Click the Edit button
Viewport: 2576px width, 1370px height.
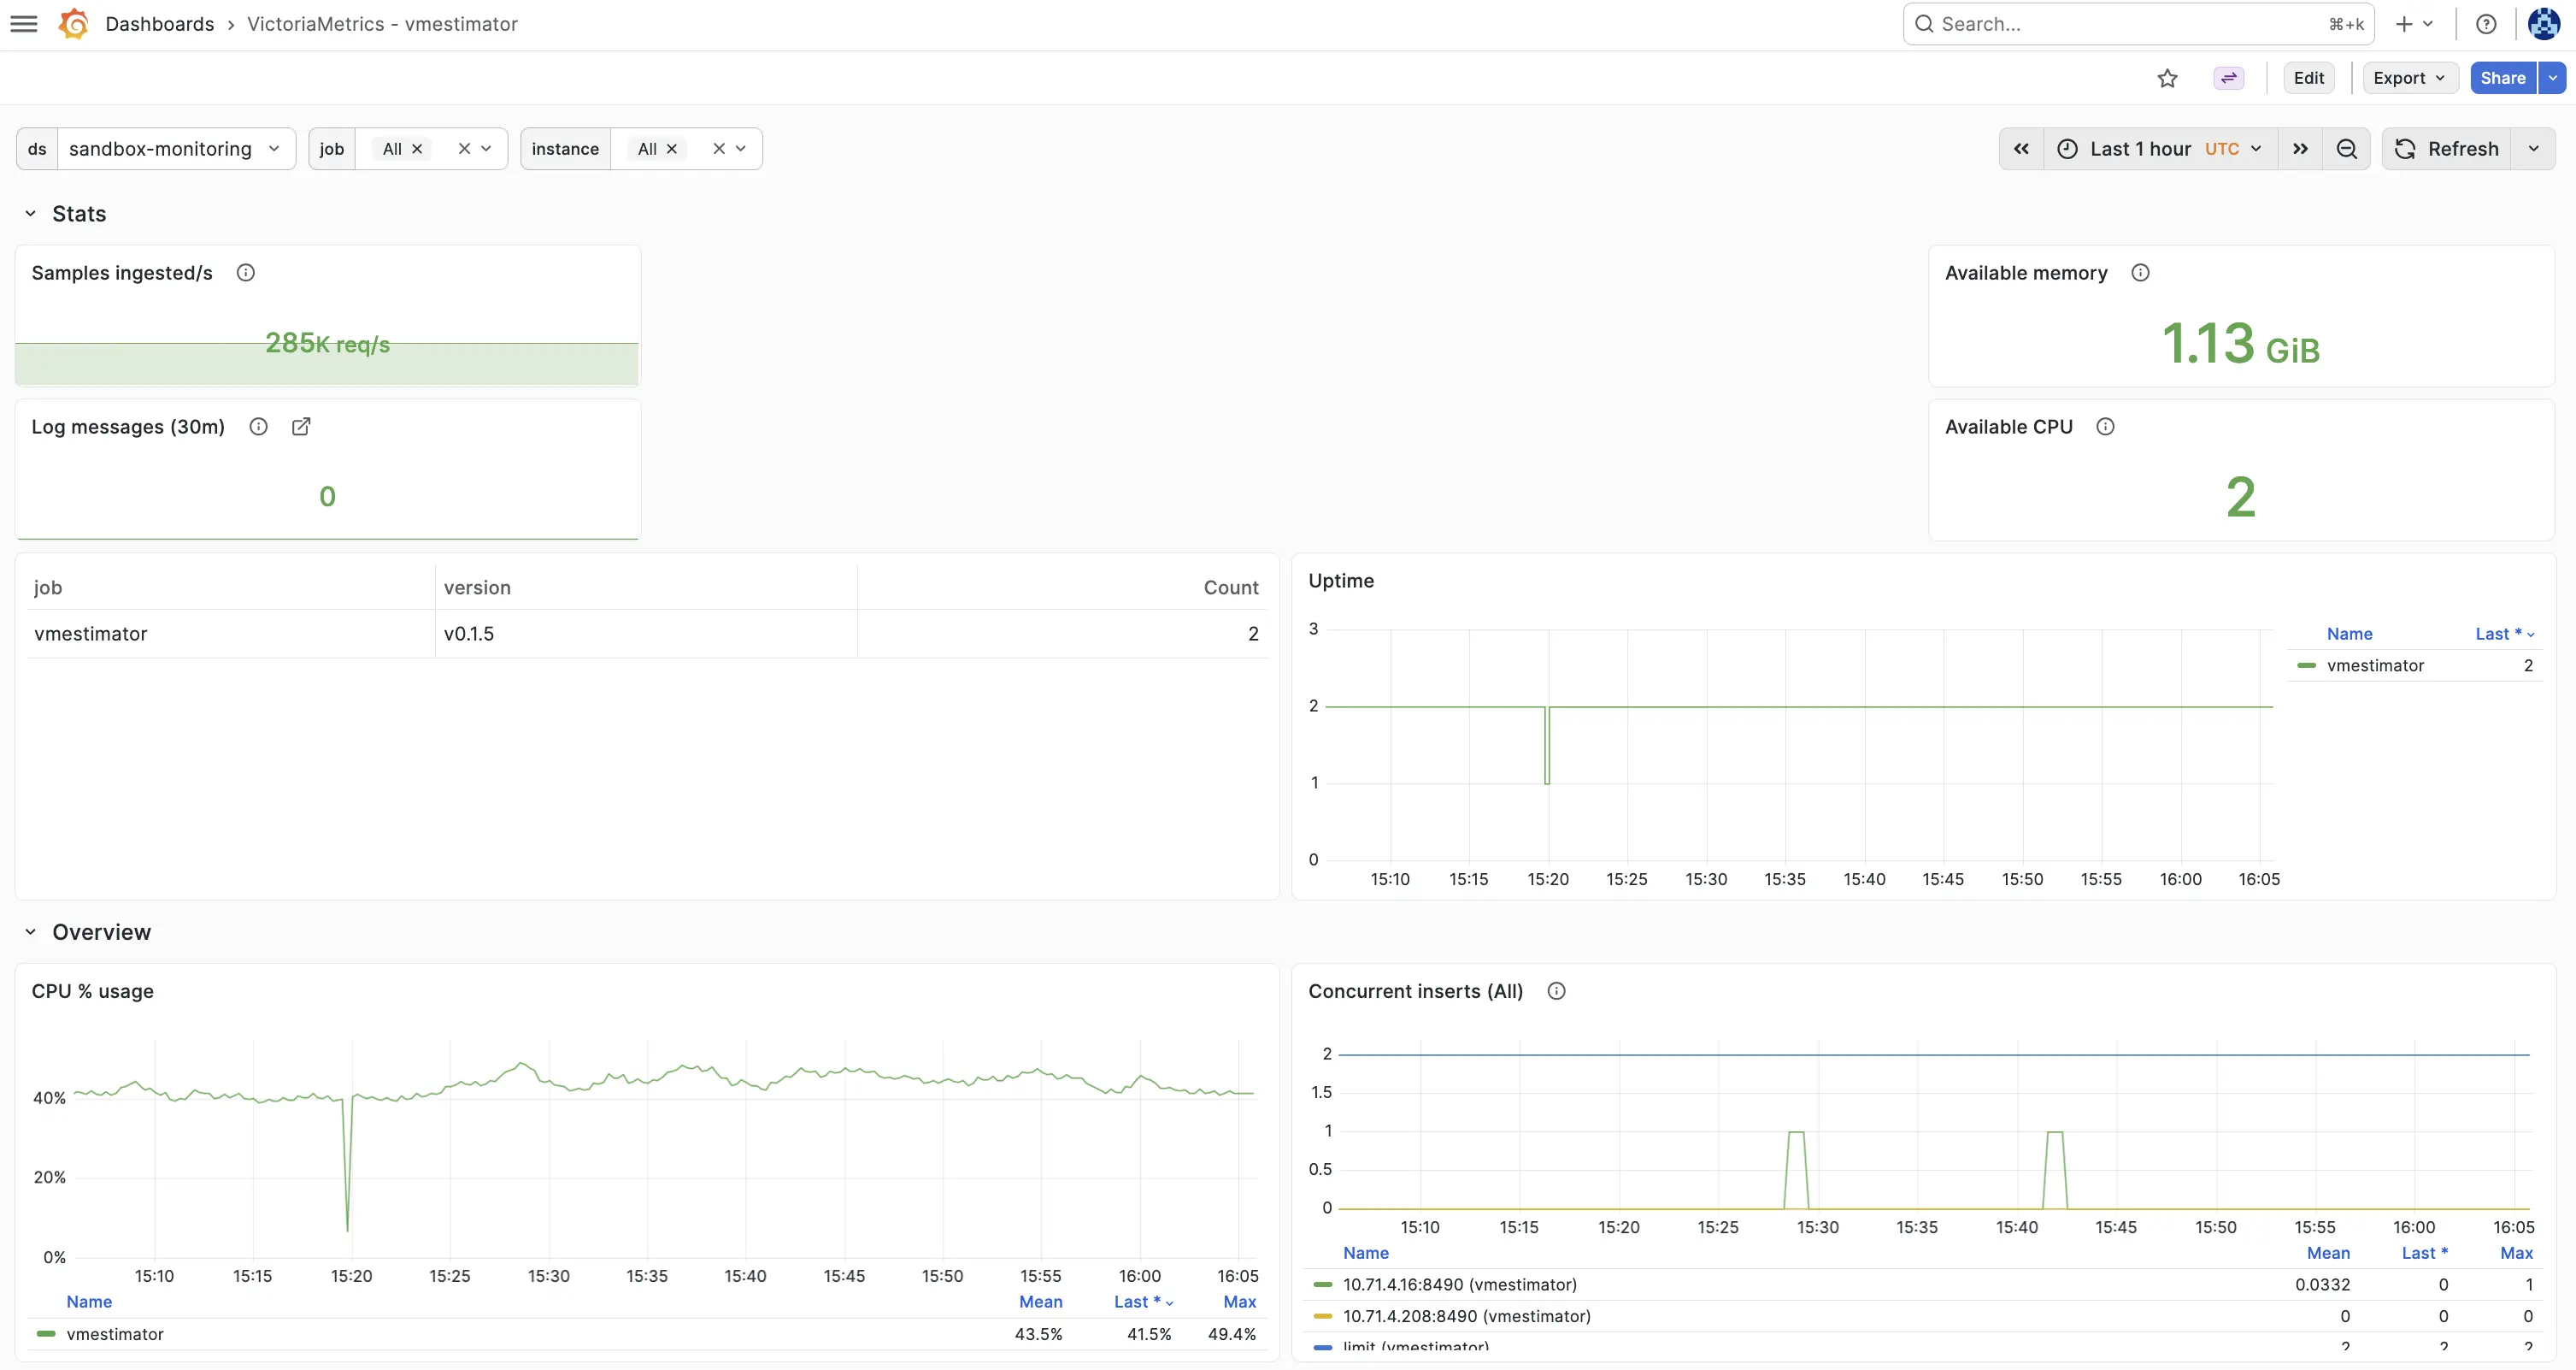(2308, 78)
